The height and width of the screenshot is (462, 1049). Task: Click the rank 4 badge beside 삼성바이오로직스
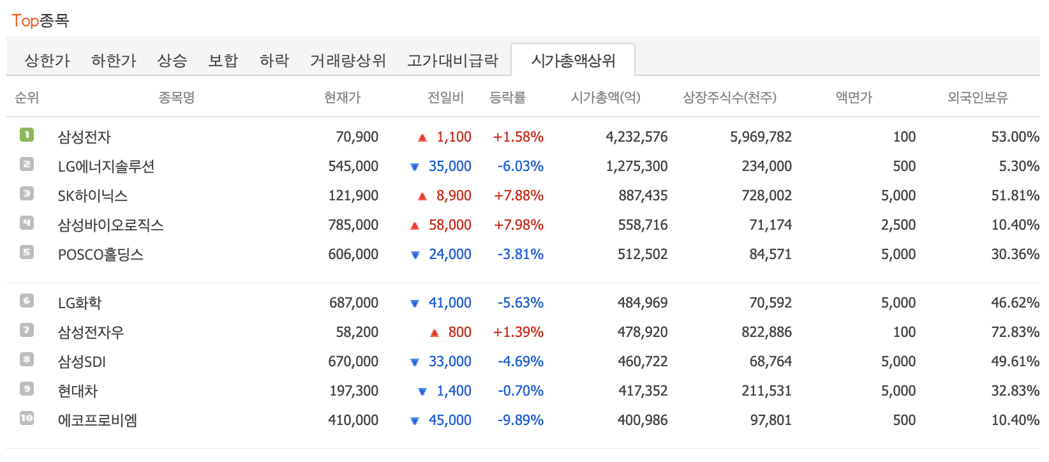(x=26, y=223)
